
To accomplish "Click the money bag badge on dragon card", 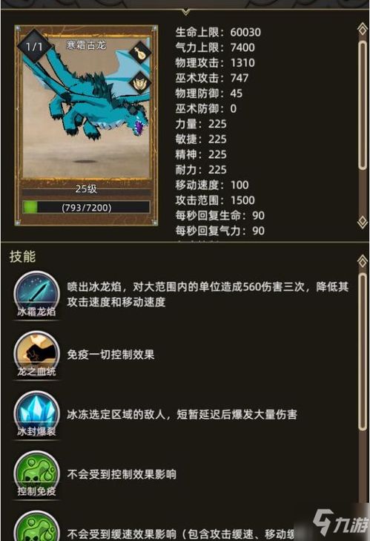I will 140,53.
